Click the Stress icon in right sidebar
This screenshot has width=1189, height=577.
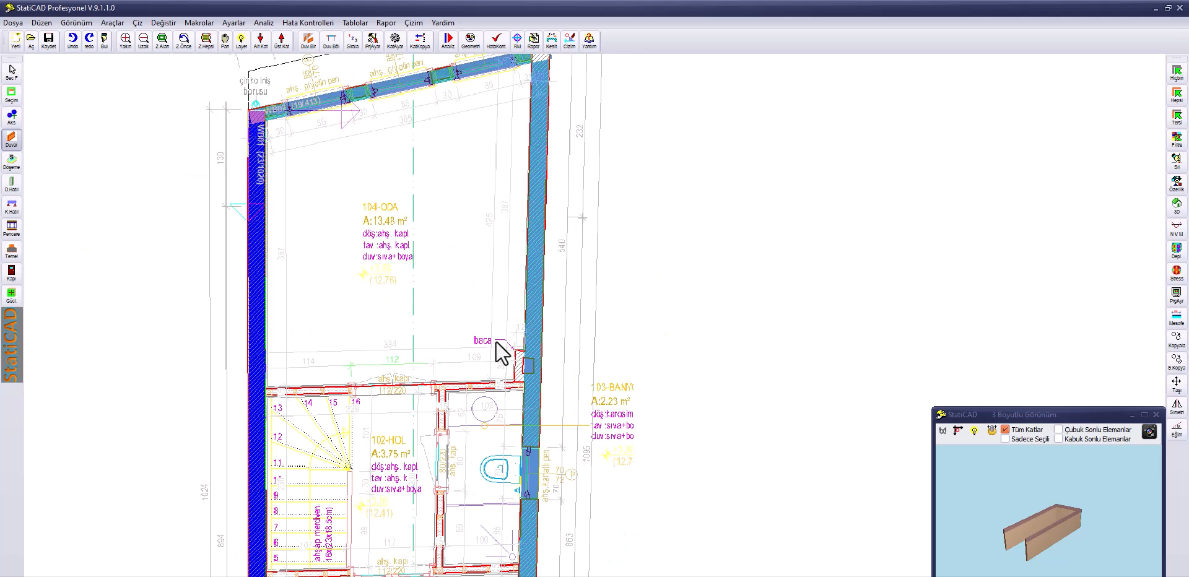click(x=1177, y=273)
